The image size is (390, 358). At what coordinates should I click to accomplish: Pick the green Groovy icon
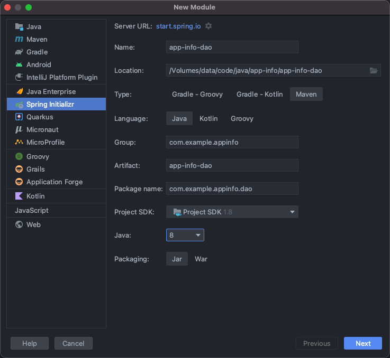(x=19, y=156)
